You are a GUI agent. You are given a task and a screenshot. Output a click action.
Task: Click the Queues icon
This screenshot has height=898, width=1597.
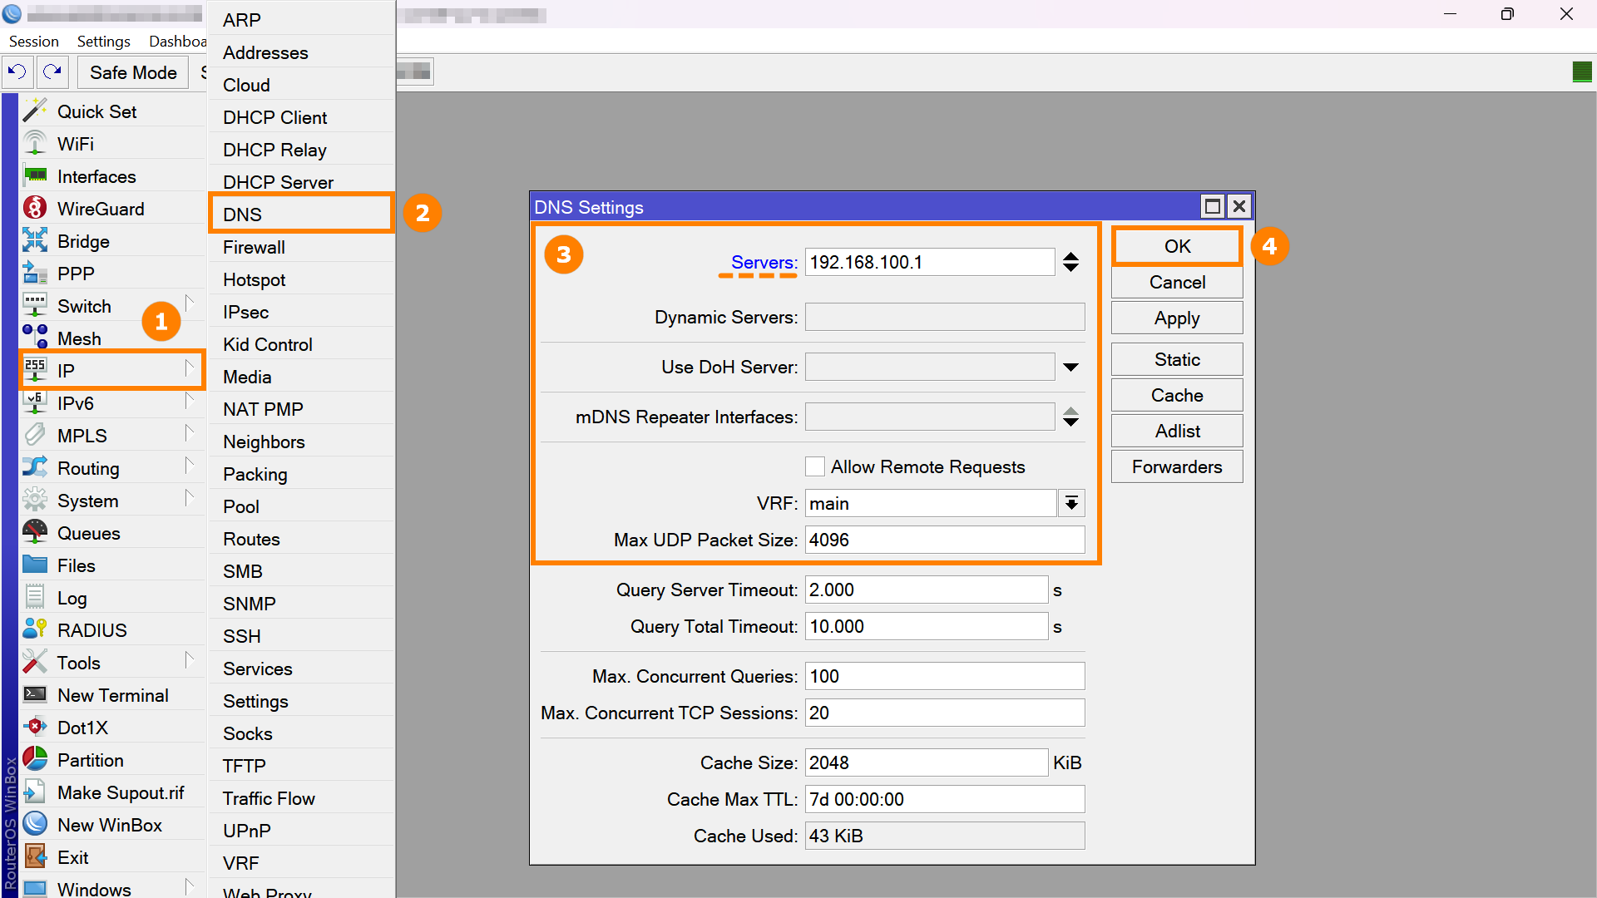[35, 533]
